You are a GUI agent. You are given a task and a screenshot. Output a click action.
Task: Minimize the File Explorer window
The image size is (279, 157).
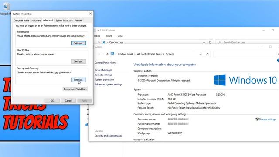click(x=264, y=31)
